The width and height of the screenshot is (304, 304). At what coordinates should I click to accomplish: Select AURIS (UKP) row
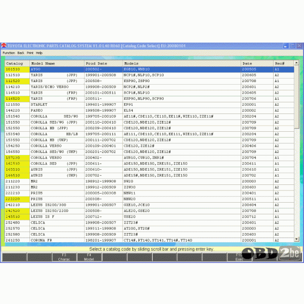(149, 175)
